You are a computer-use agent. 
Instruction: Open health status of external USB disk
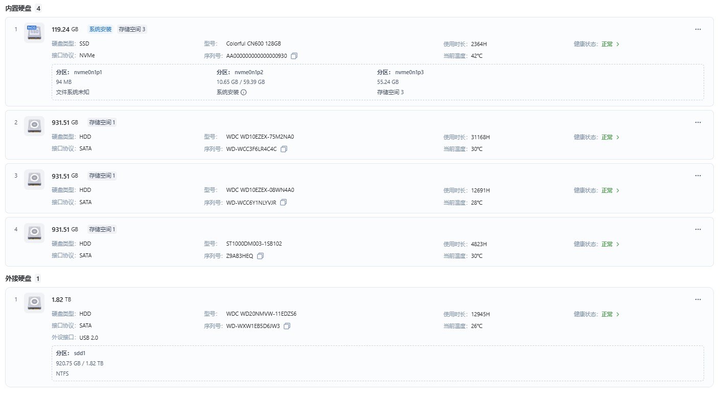click(610, 314)
